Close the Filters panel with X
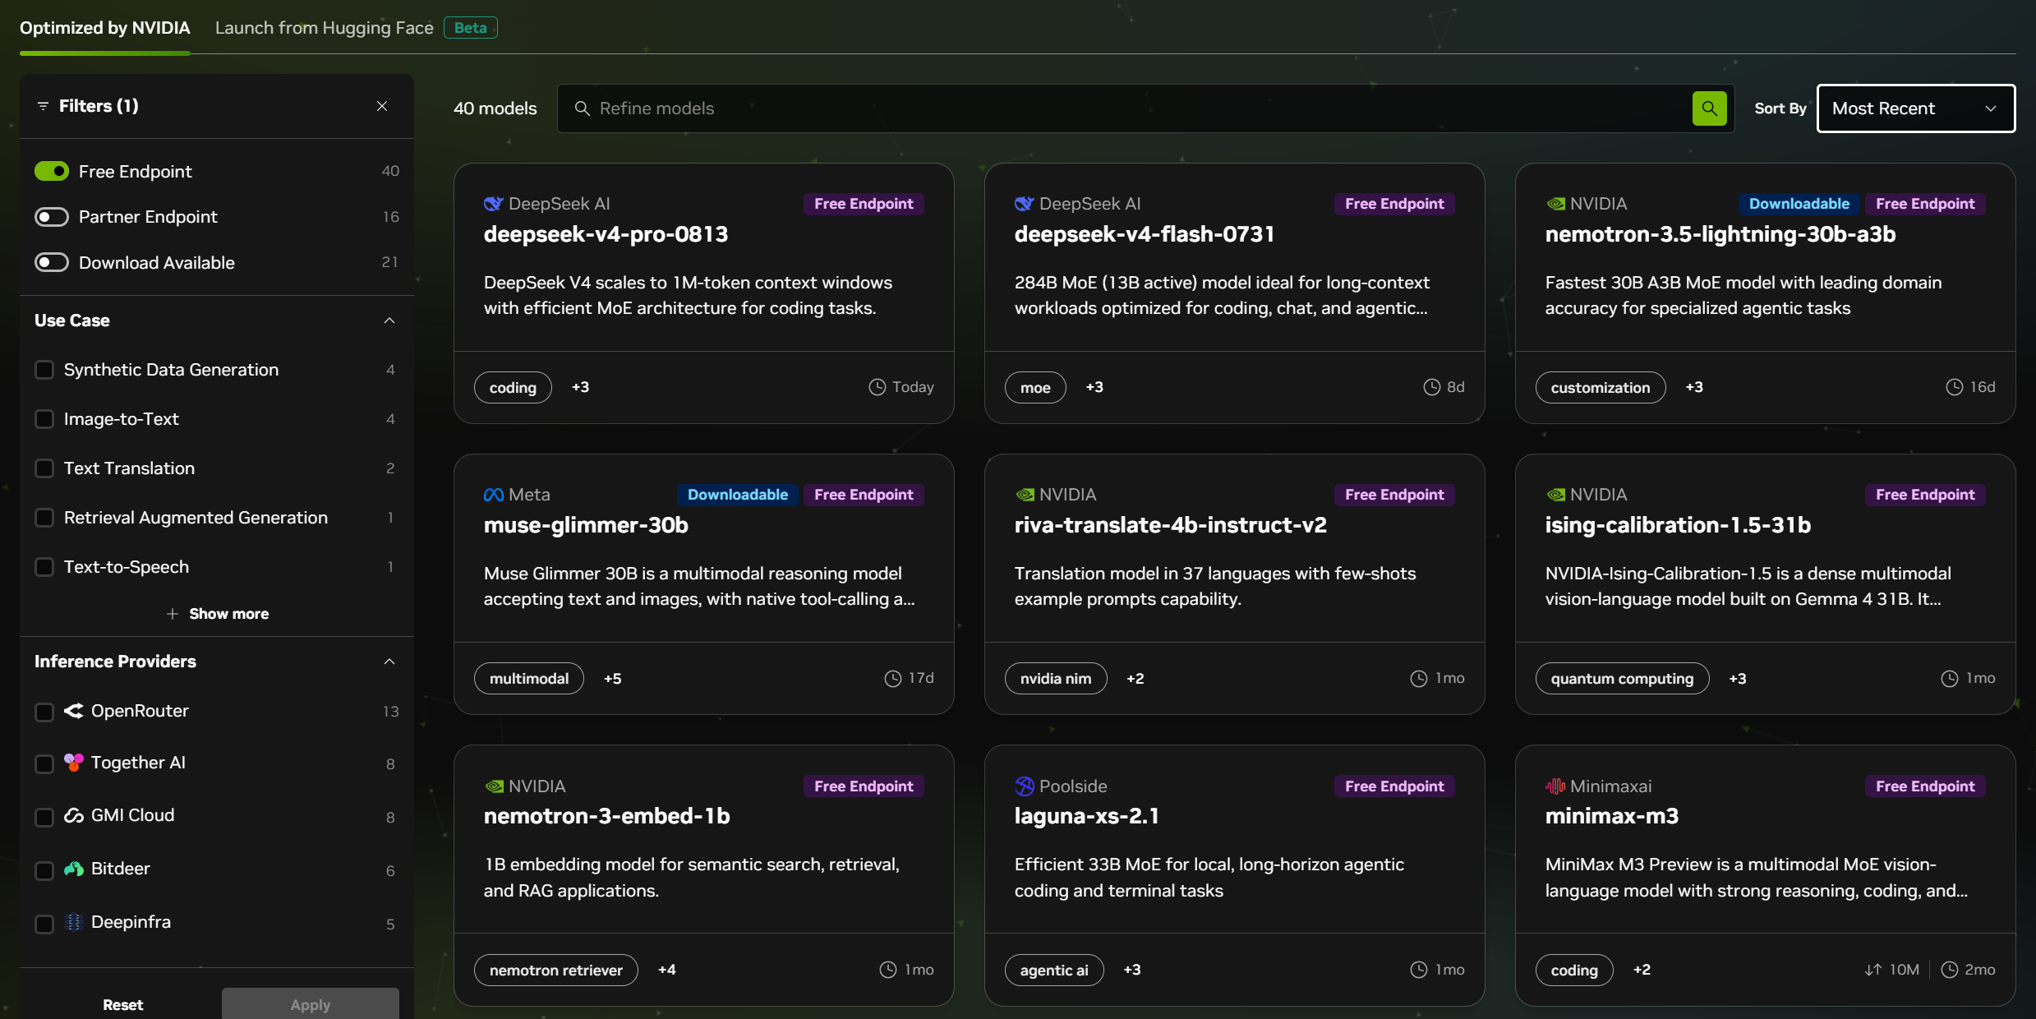This screenshot has width=2036, height=1019. [382, 106]
